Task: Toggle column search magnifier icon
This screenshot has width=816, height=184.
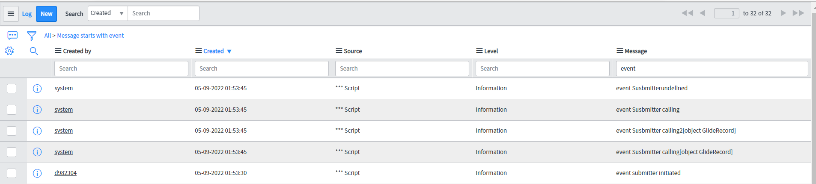Action: [x=34, y=51]
